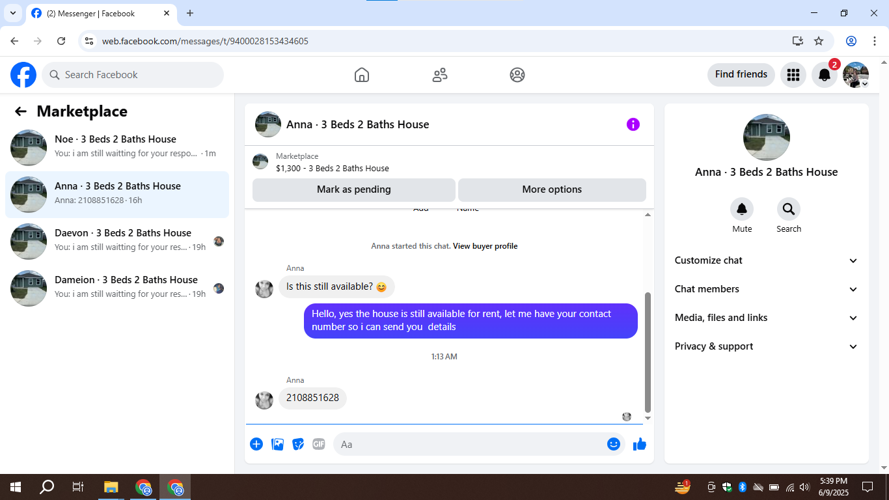889x500 pixels.
Task: Open the emoji picker in message box
Action: pyautogui.click(x=614, y=444)
